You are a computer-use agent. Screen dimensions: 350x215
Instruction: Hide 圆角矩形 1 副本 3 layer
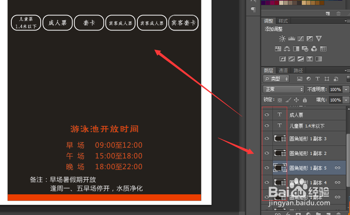pos(267,138)
